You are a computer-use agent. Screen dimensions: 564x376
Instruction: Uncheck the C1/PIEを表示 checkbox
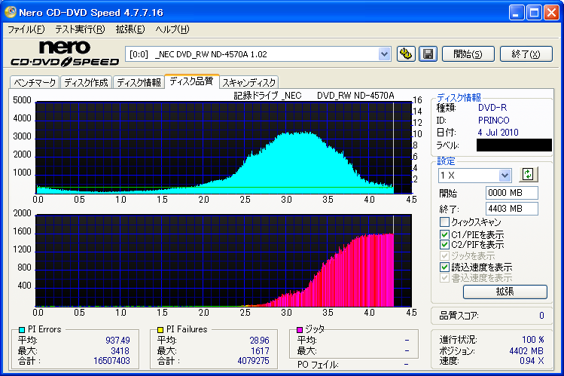[x=444, y=234]
